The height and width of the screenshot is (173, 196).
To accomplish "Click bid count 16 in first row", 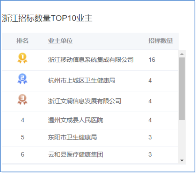I will (152, 60).
